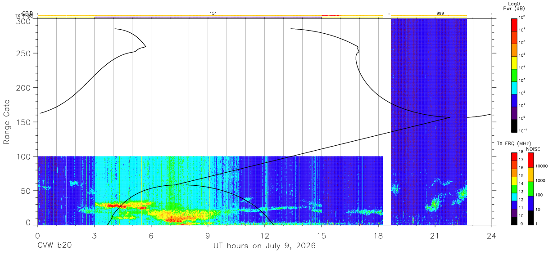
Task: Click the '200' tick on the Range Gate axis
Action: pyautogui.click(x=24, y=87)
